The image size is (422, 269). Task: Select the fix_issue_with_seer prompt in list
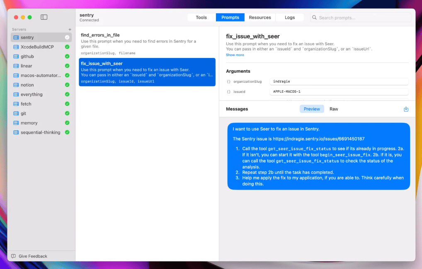[x=147, y=72]
